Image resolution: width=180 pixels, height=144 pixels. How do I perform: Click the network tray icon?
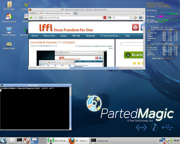pos(162,141)
